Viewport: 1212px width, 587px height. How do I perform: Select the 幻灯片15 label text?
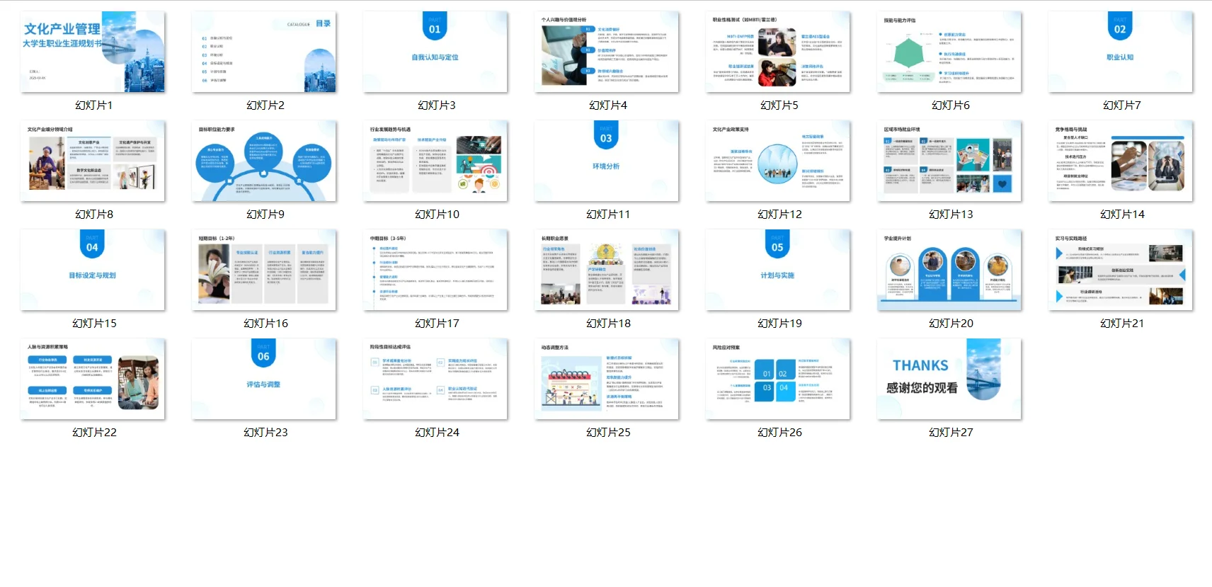pos(94,324)
